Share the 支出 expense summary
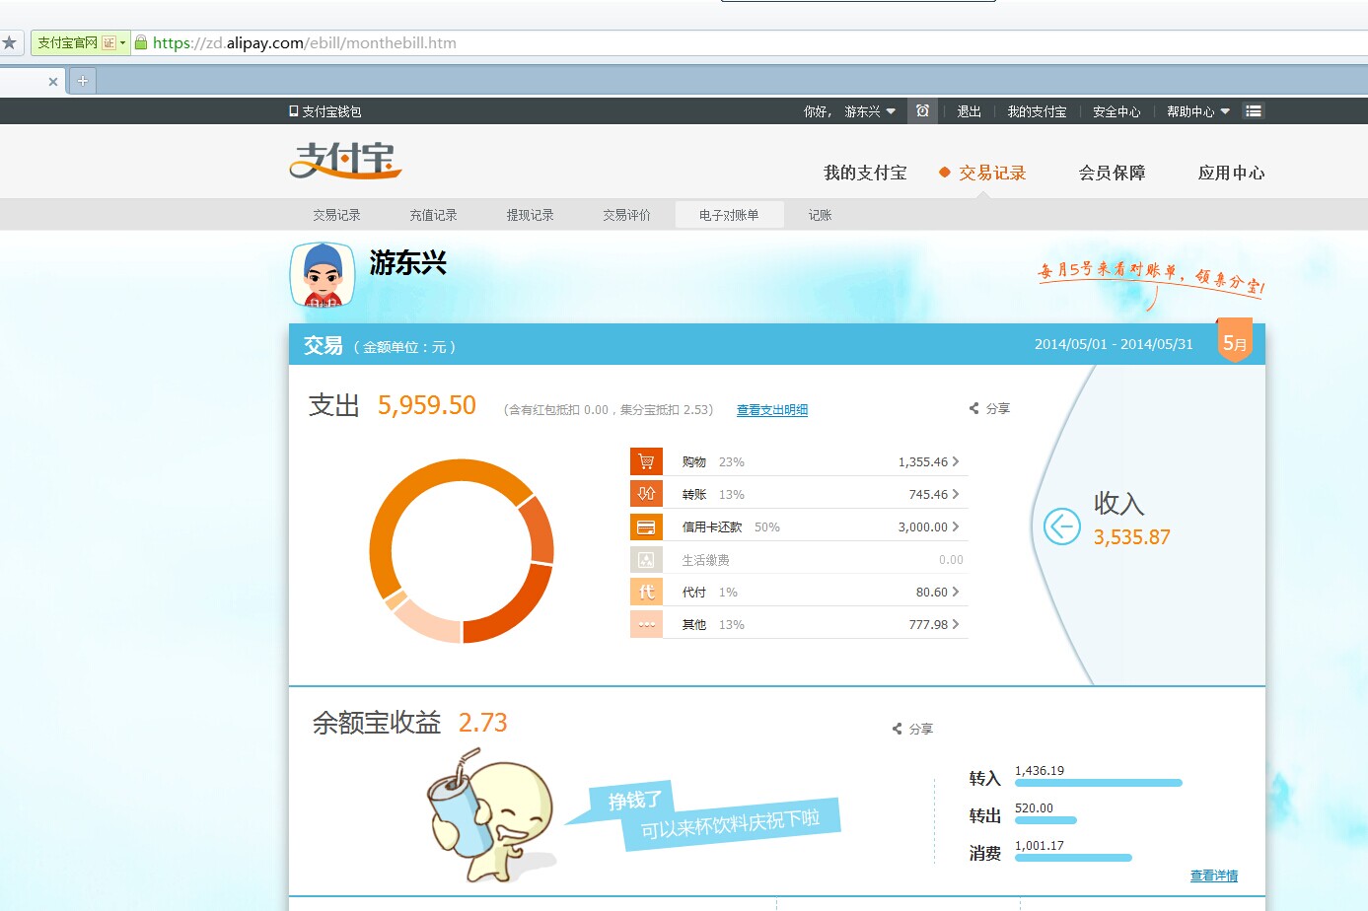 point(989,408)
